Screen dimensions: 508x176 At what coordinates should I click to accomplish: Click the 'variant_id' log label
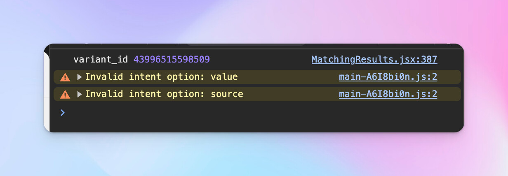101,60
